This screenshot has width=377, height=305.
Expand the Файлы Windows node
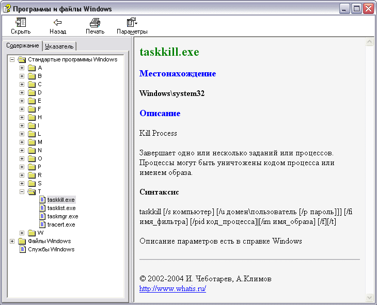[x=12, y=241]
